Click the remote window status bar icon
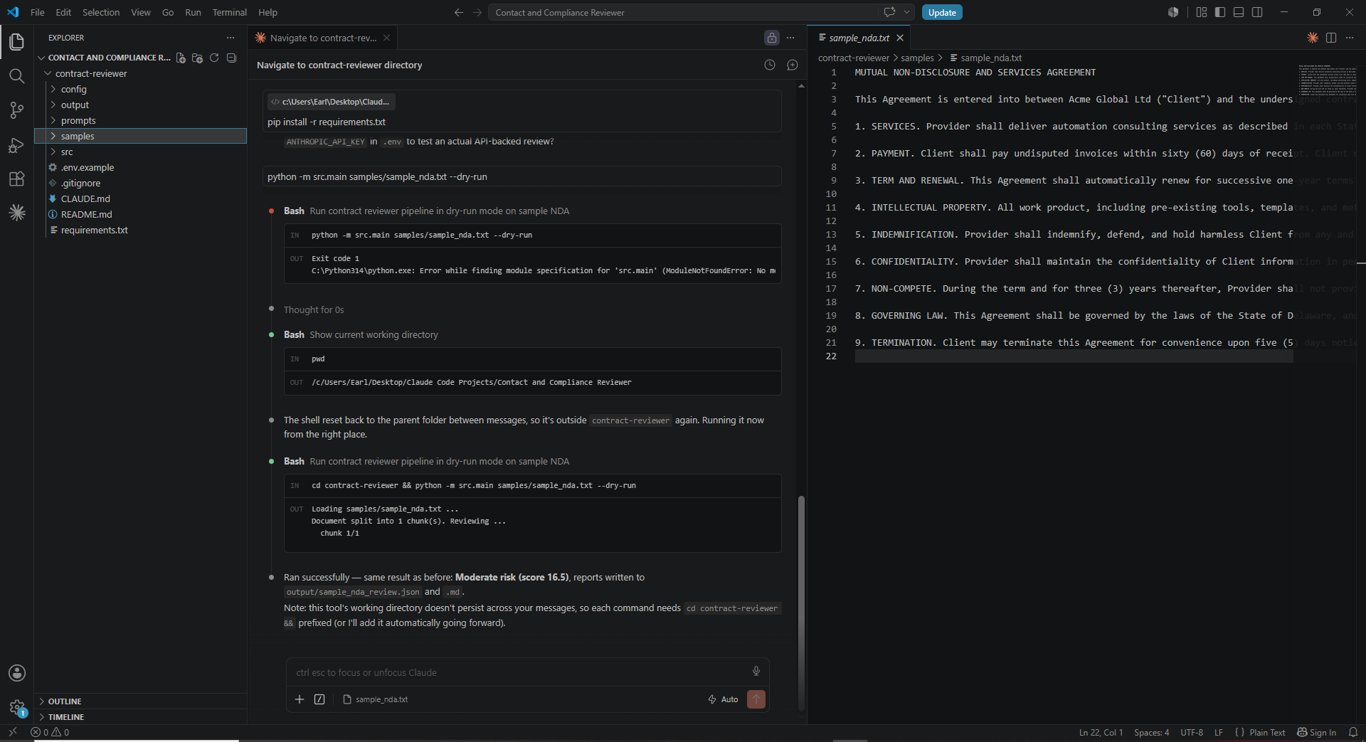Image resolution: width=1366 pixels, height=742 pixels. point(12,732)
